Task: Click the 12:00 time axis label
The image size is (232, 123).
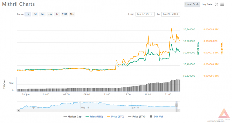Action: [107, 95]
